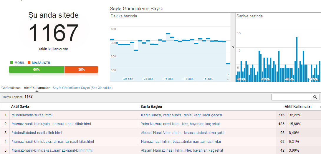
Task: Click the /abdest/abdest-nasil-alinir.html link
Action: point(37,133)
